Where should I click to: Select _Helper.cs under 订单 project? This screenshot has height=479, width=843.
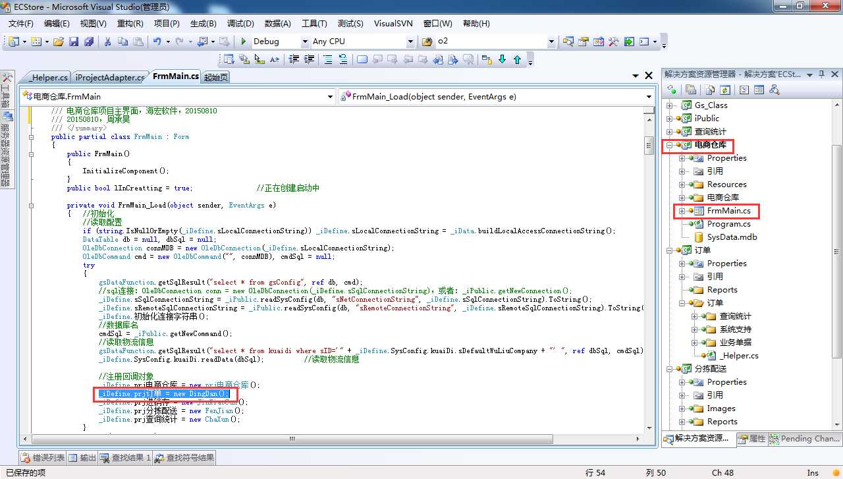click(739, 356)
